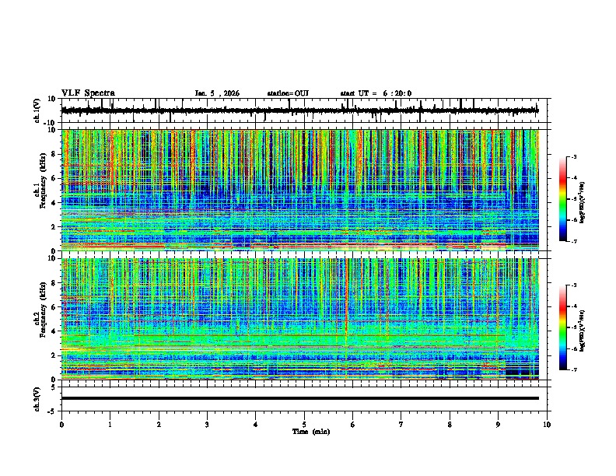616x476 pixels.
Task: Click the time axis tick label "3"
Action: pos(207,425)
